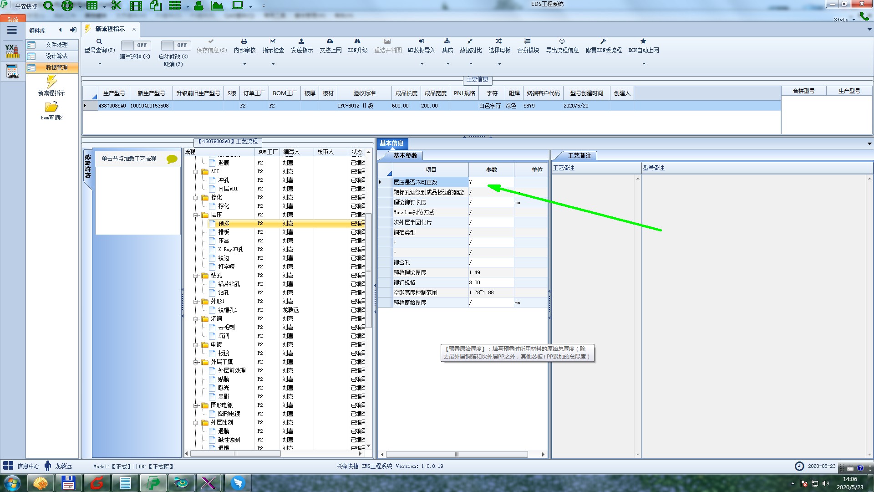Viewport: 874px width, 492px height.
Task: Click the green phone icon
Action: tap(864, 16)
